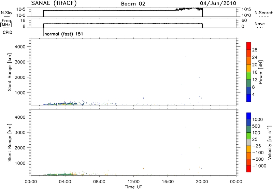This screenshot has width=273, height=189.
Task: Click the Slant Range label of velocity panel
Action: coord(10,143)
